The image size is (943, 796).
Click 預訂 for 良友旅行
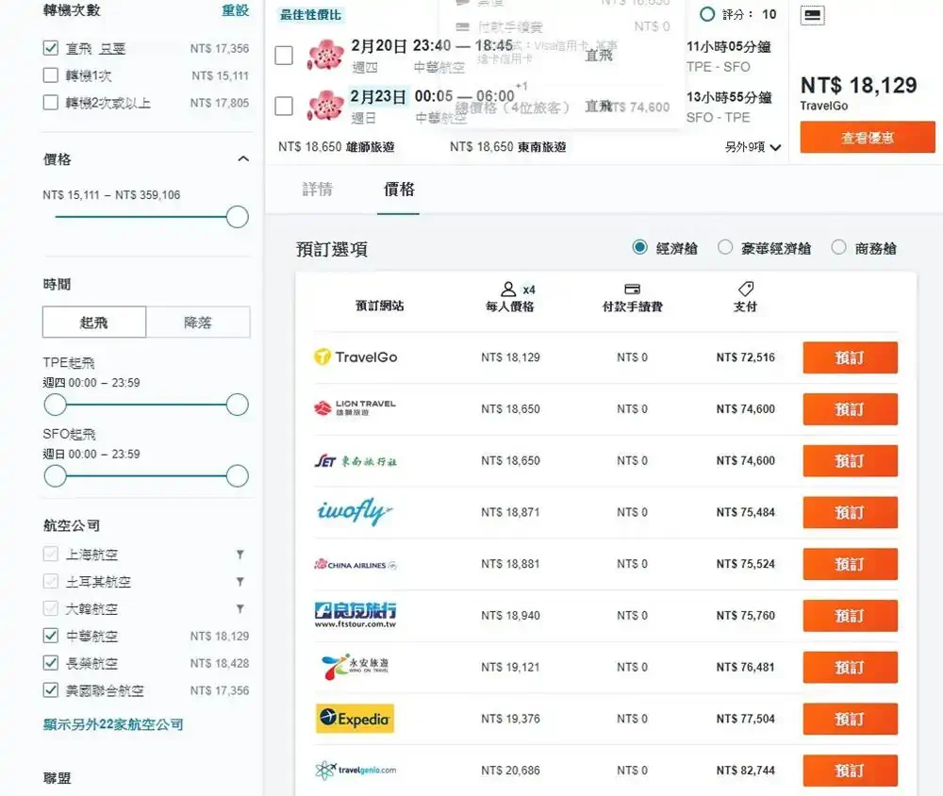[x=850, y=616]
